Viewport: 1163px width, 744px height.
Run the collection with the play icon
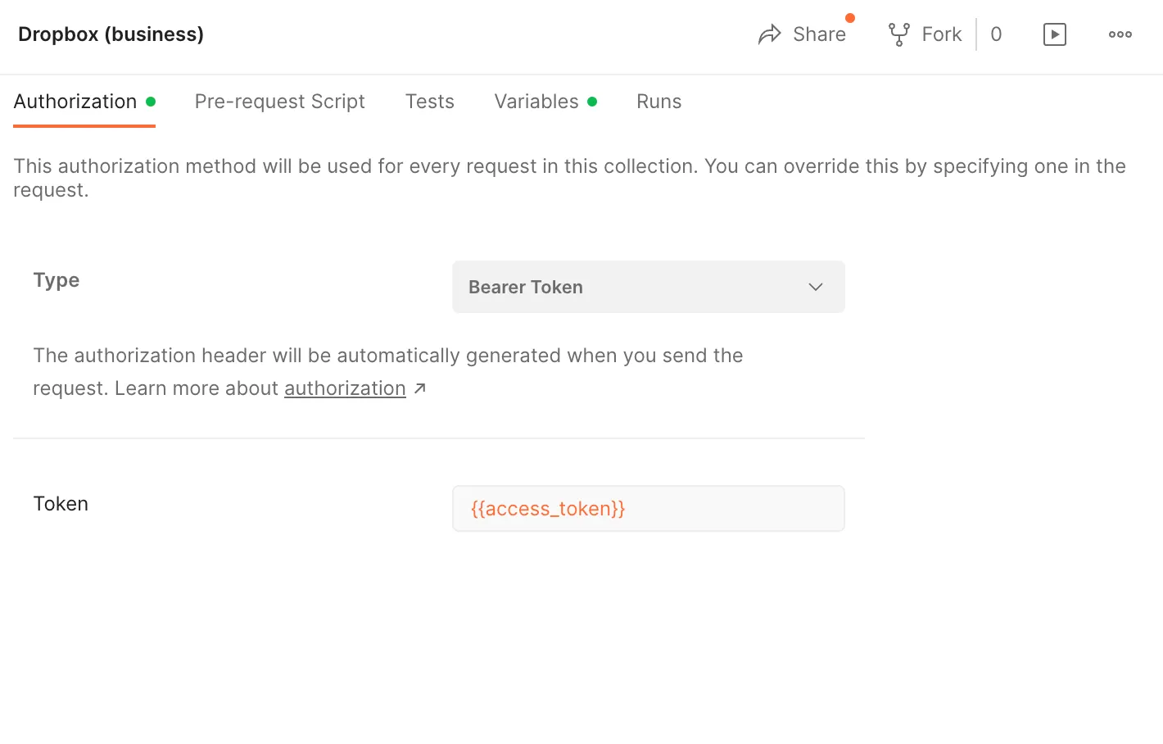pyautogui.click(x=1055, y=34)
